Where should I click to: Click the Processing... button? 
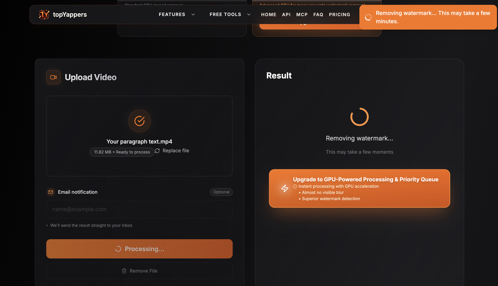[139, 249]
